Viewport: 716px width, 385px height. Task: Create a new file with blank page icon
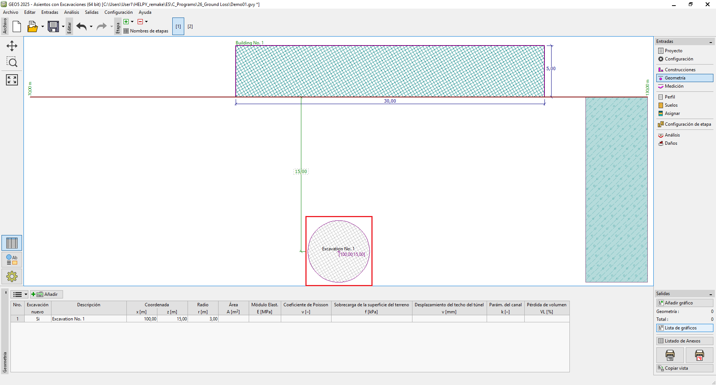click(x=17, y=26)
